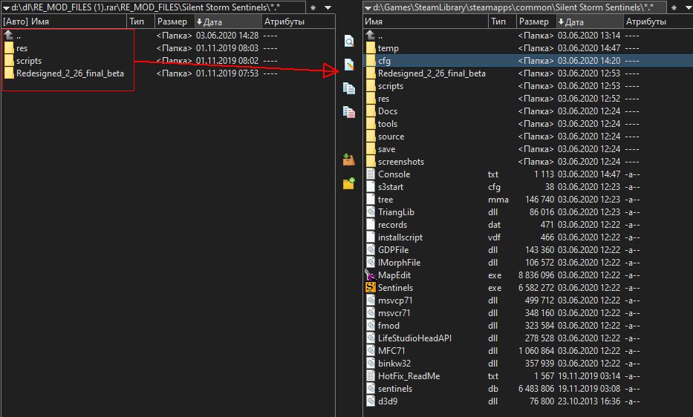Click the Edit file pencil icon in the button bar
The height and width of the screenshot is (417, 693).
click(349, 65)
